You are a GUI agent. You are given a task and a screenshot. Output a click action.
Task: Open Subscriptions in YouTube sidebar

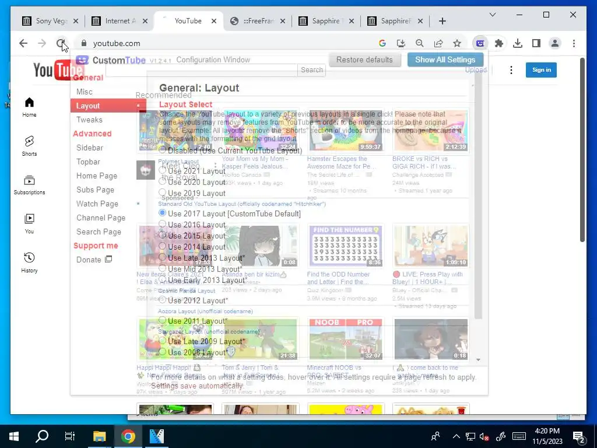click(29, 185)
